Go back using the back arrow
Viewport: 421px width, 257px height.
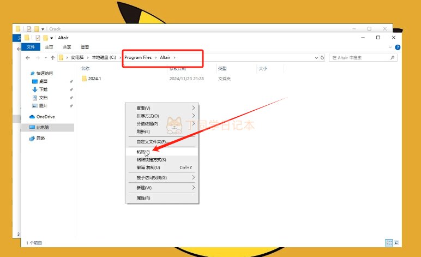coord(28,58)
